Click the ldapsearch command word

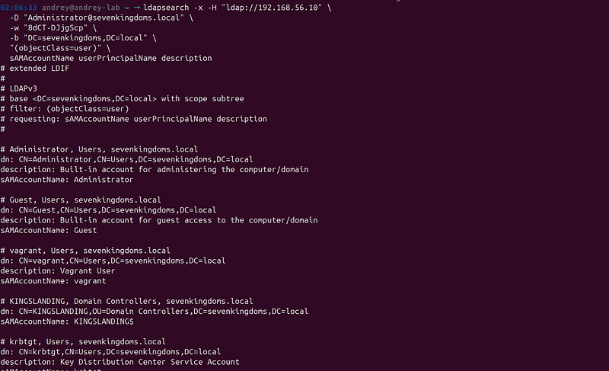166,8
